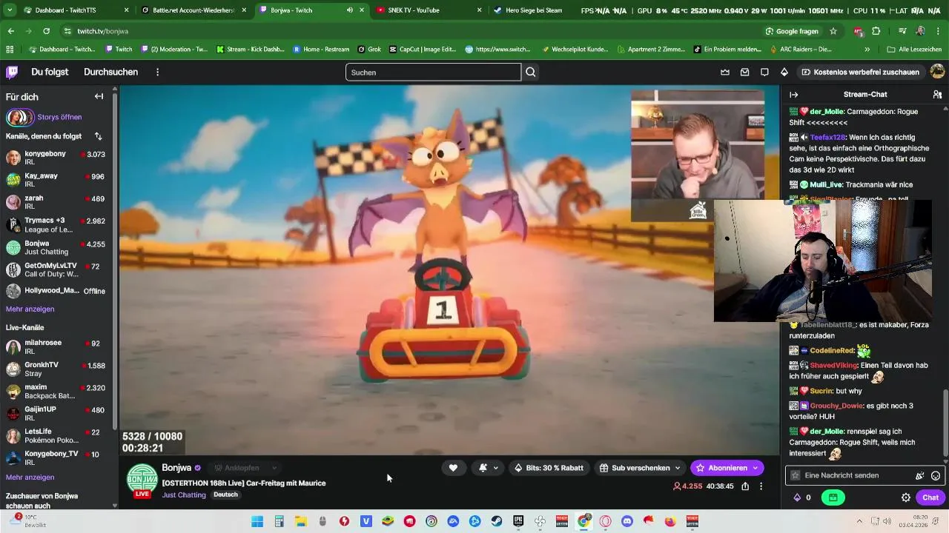Viewport: 949px width, 533px height.
Task: Open the whispers speech bubble icon
Action: point(764,72)
